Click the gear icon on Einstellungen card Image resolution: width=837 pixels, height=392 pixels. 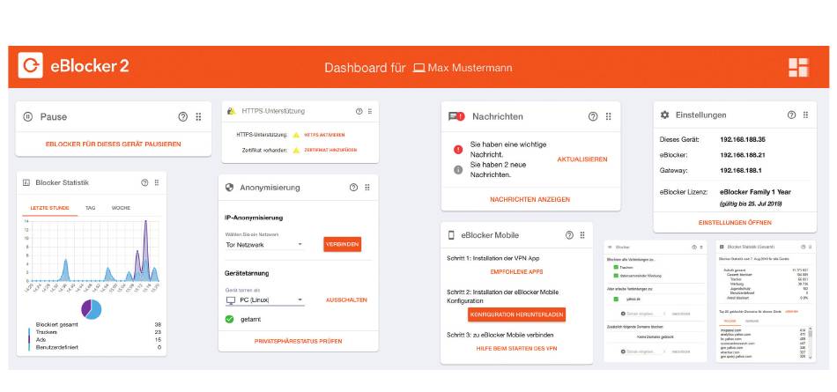click(x=664, y=115)
